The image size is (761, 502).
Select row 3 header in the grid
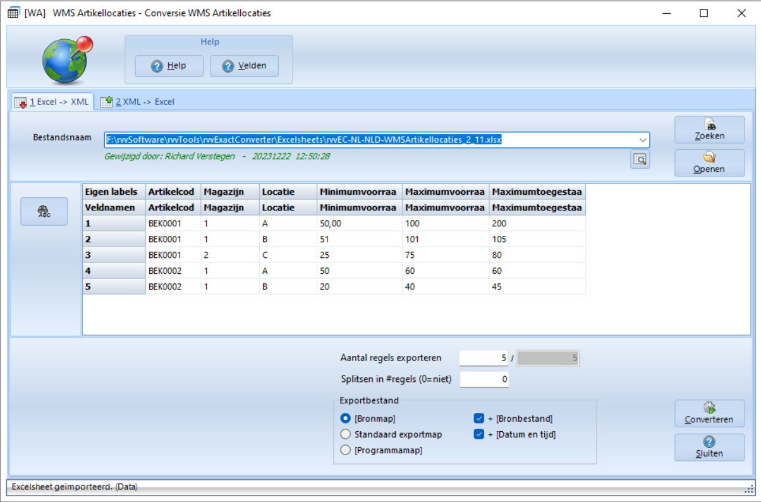pyautogui.click(x=114, y=255)
